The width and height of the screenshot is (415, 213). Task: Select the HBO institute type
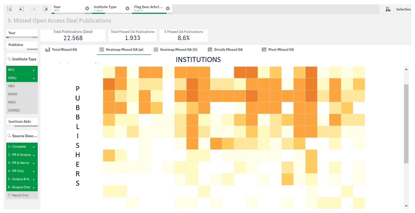click(22, 86)
